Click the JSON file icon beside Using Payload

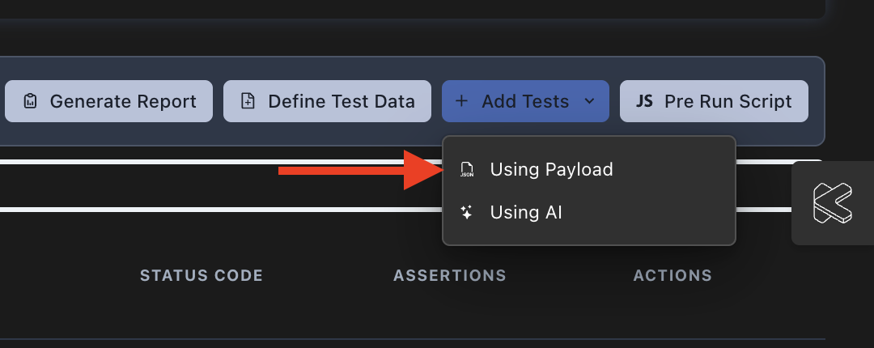point(467,170)
